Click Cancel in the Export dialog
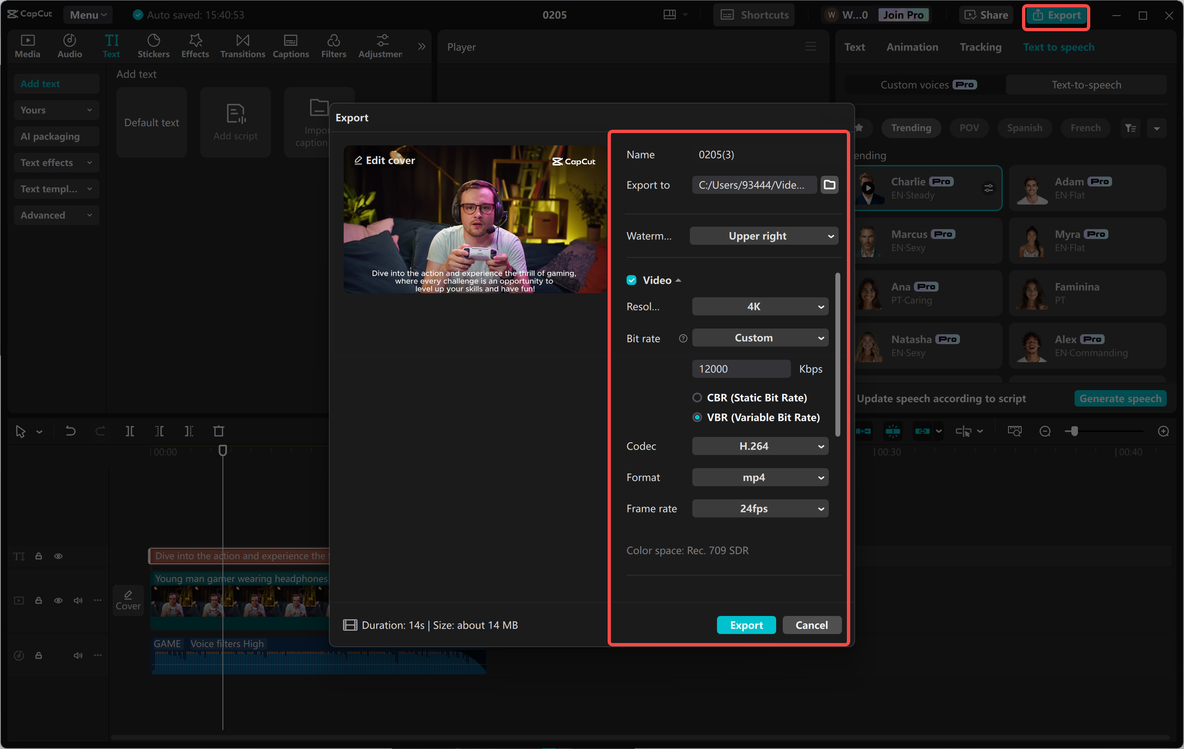This screenshot has height=749, width=1184. (811, 625)
